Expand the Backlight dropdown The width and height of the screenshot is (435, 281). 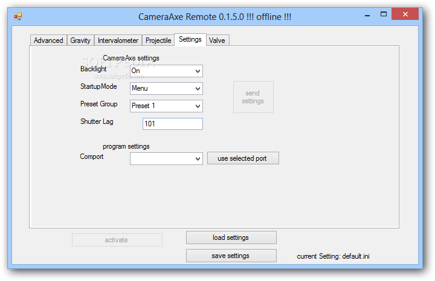click(x=167, y=71)
